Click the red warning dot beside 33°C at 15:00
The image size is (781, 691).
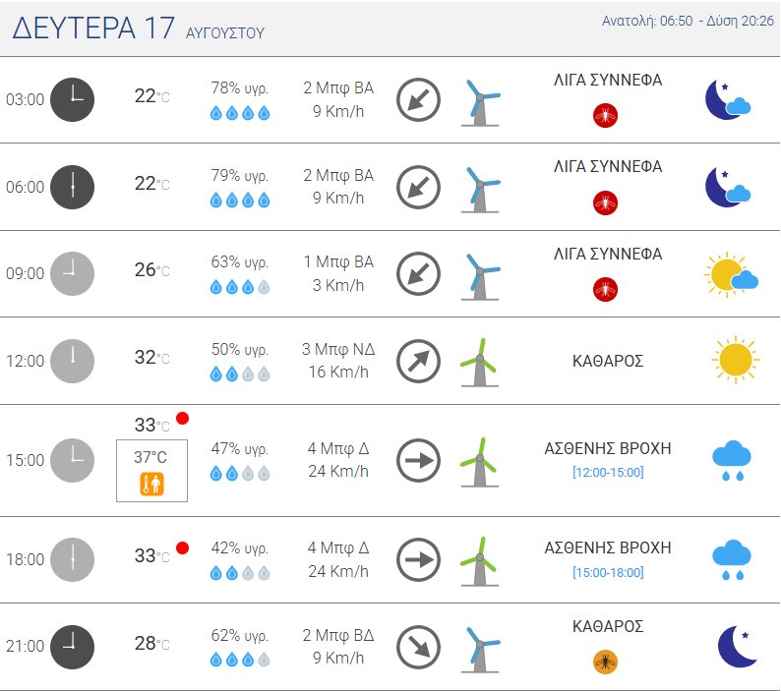182,418
